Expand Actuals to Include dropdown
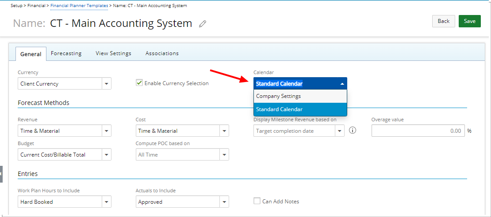 pos(225,202)
